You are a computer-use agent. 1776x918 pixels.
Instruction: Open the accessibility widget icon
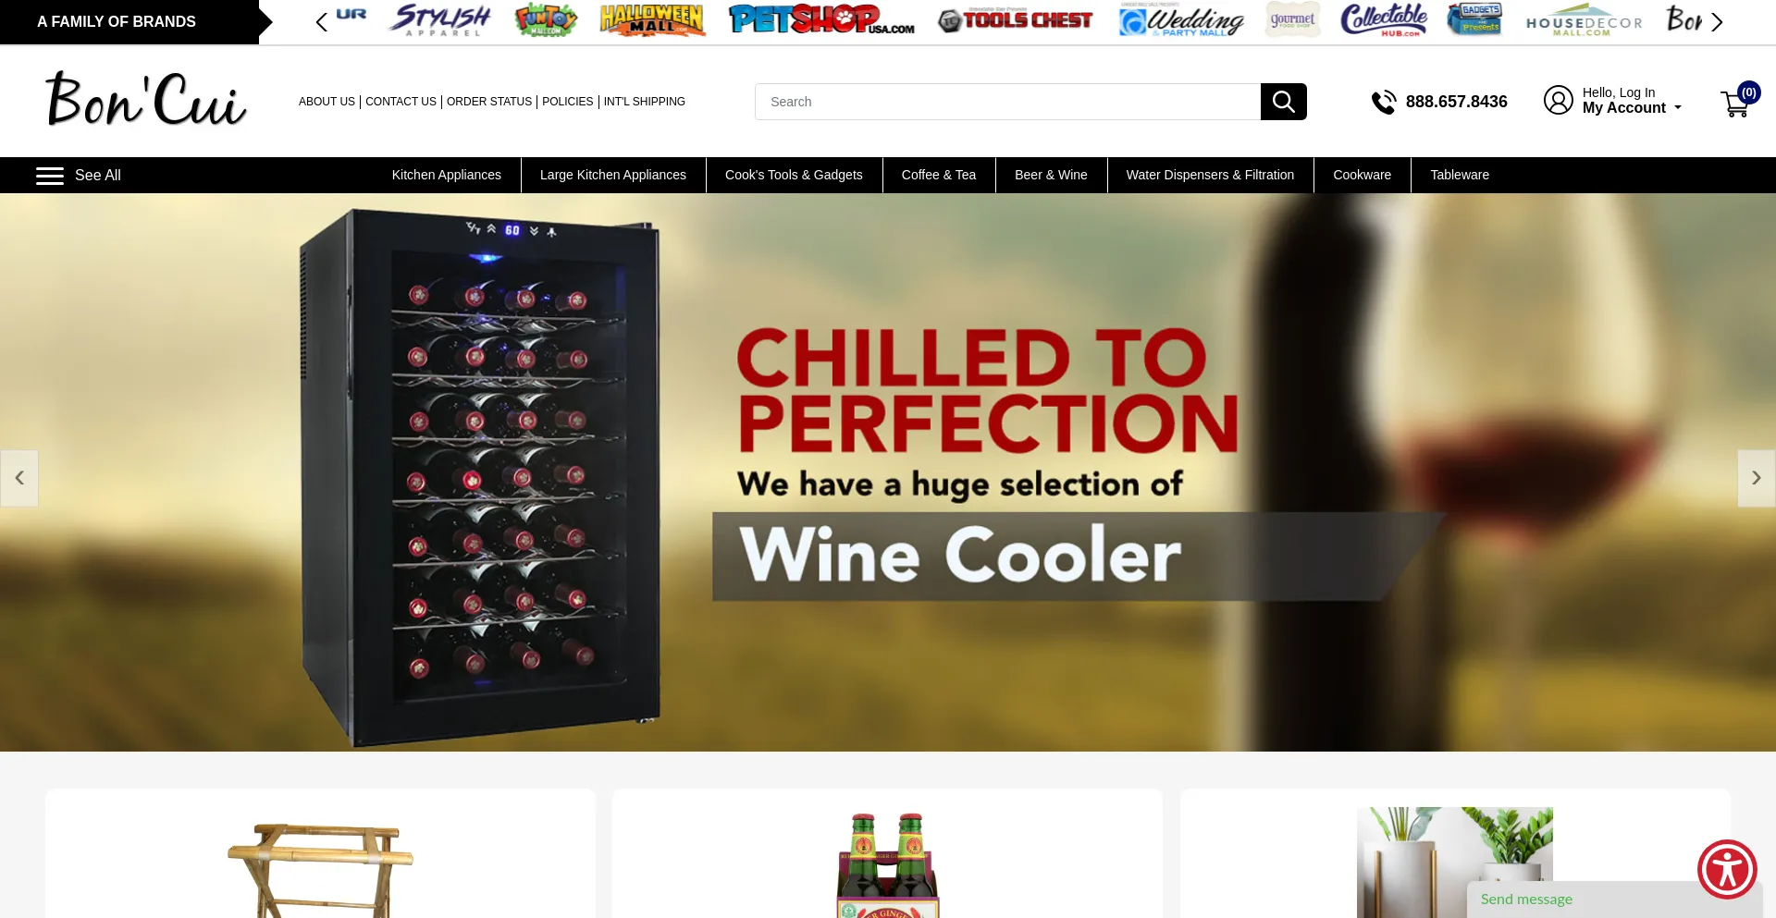pyautogui.click(x=1727, y=869)
